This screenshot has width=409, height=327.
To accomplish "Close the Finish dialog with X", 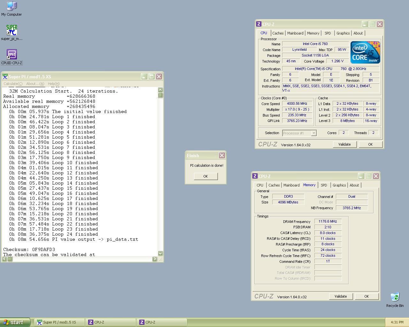I will (222, 155).
